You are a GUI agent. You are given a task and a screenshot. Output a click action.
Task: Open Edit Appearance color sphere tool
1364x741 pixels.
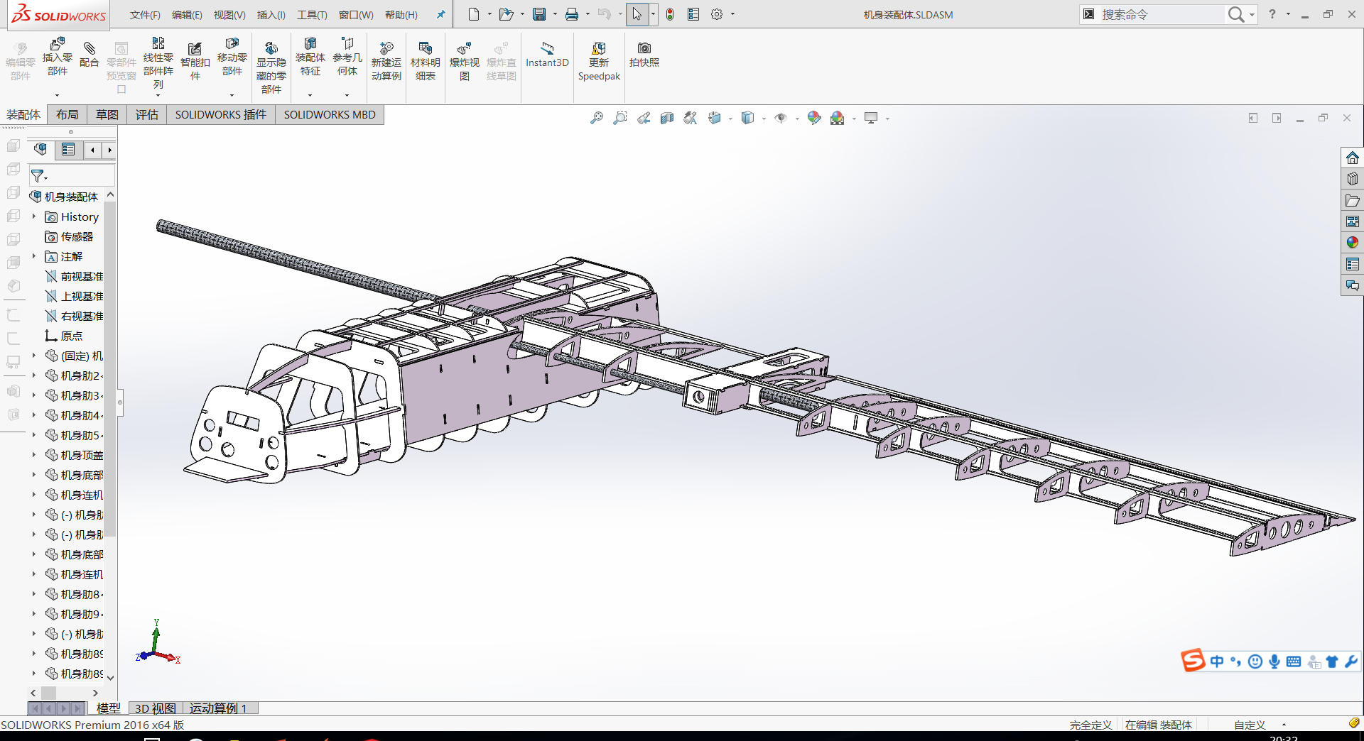point(814,118)
